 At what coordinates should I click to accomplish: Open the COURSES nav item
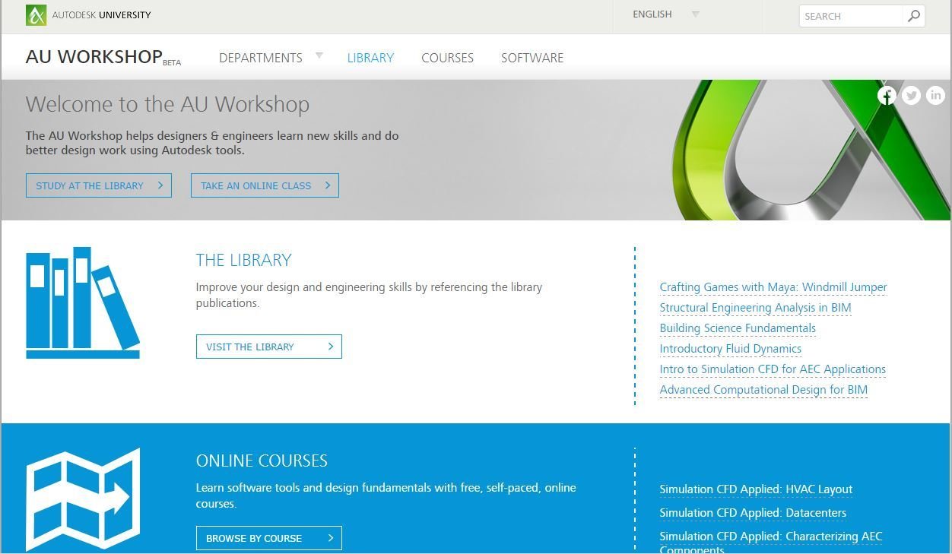pos(447,58)
